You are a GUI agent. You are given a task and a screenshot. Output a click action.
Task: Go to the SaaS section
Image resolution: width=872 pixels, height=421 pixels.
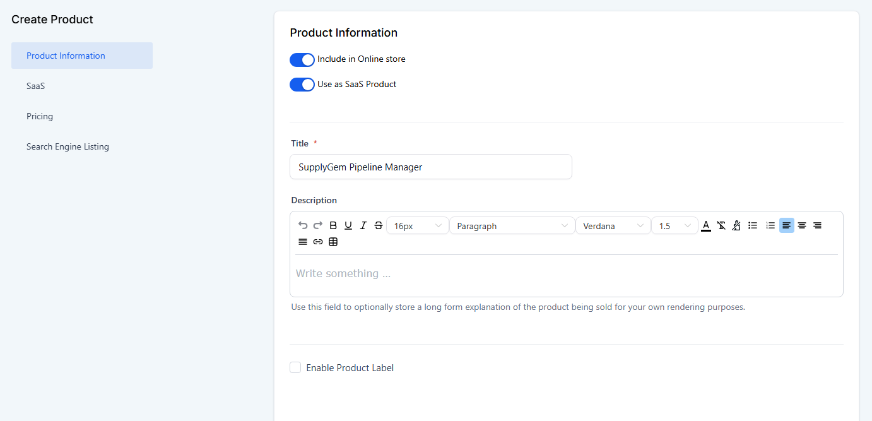pyautogui.click(x=36, y=86)
